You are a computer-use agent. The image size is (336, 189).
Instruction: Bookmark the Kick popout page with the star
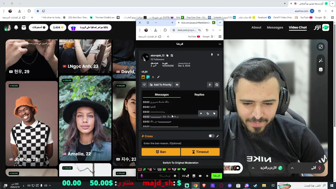point(174,30)
